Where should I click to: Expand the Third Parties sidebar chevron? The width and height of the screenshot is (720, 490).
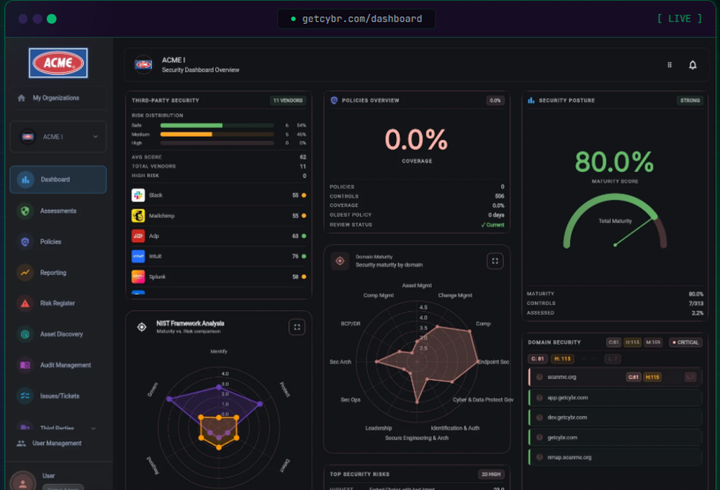(x=93, y=428)
